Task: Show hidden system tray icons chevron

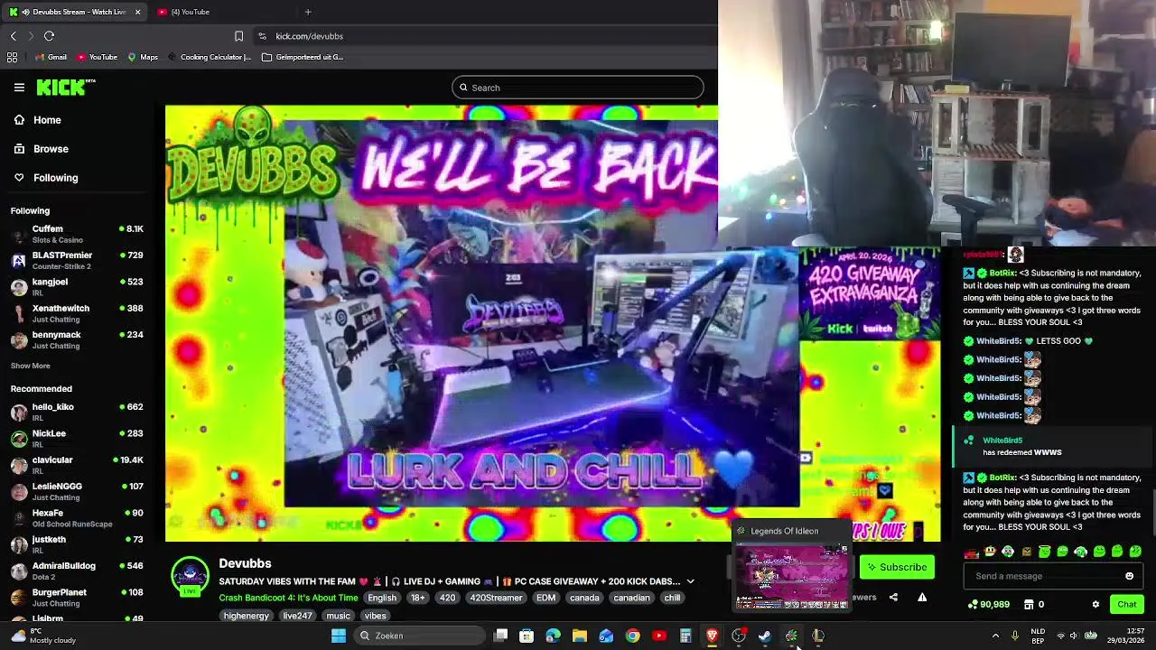Action: (995, 636)
